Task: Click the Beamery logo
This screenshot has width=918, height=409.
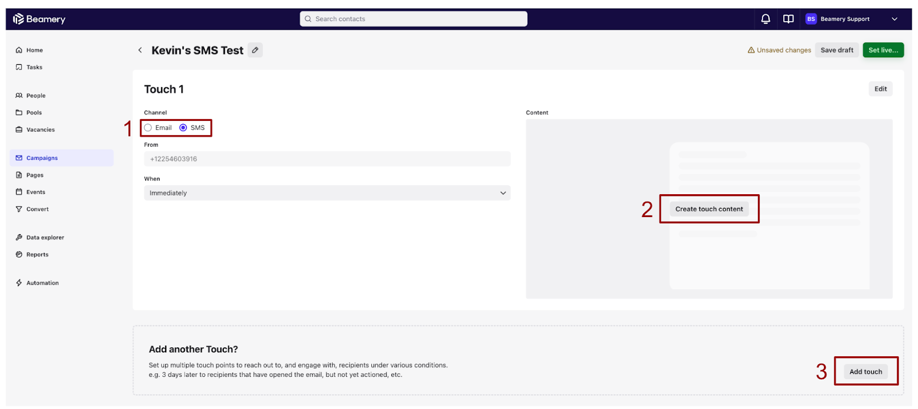Action: (39, 19)
